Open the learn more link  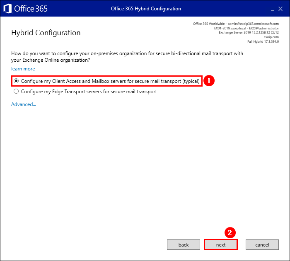point(23,69)
